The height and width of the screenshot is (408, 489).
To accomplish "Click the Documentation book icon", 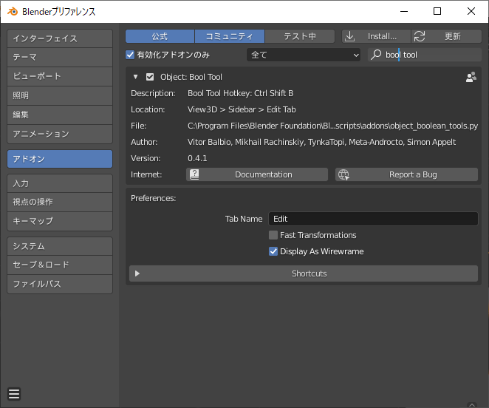I will 194,174.
